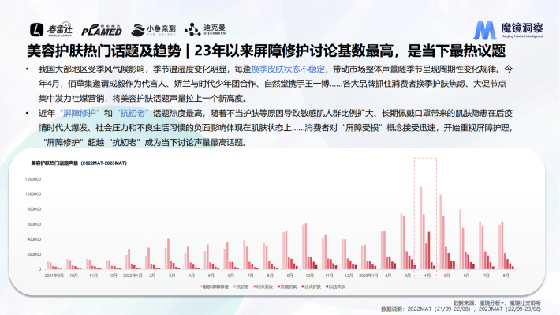
Task: Click the blue "抗初老" highlighted text
Action: (x=133, y=114)
